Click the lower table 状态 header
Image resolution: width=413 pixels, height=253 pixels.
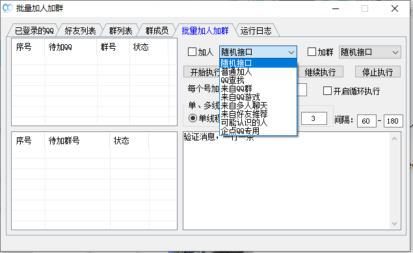click(x=129, y=140)
